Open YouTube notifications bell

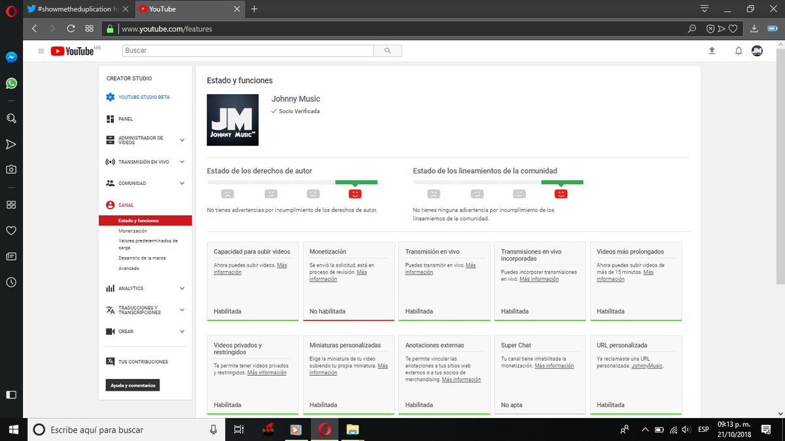pyautogui.click(x=739, y=51)
